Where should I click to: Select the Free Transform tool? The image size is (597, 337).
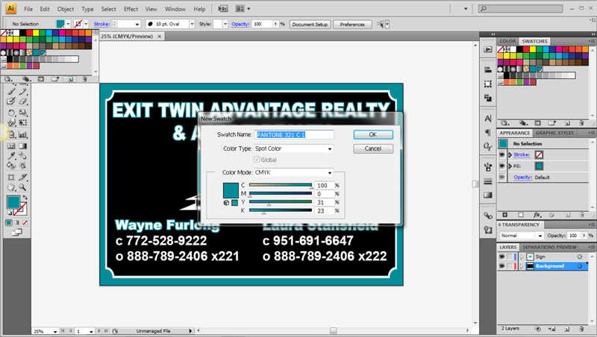(x=23, y=122)
